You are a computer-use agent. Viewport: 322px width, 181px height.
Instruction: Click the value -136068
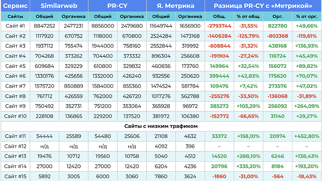coord(278,96)
